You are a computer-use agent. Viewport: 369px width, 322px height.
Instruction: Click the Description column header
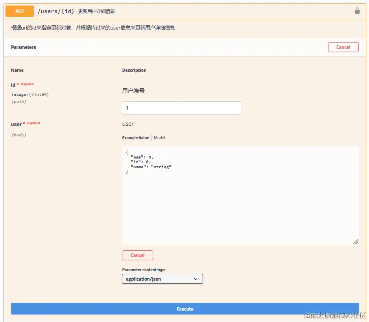coord(134,70)
